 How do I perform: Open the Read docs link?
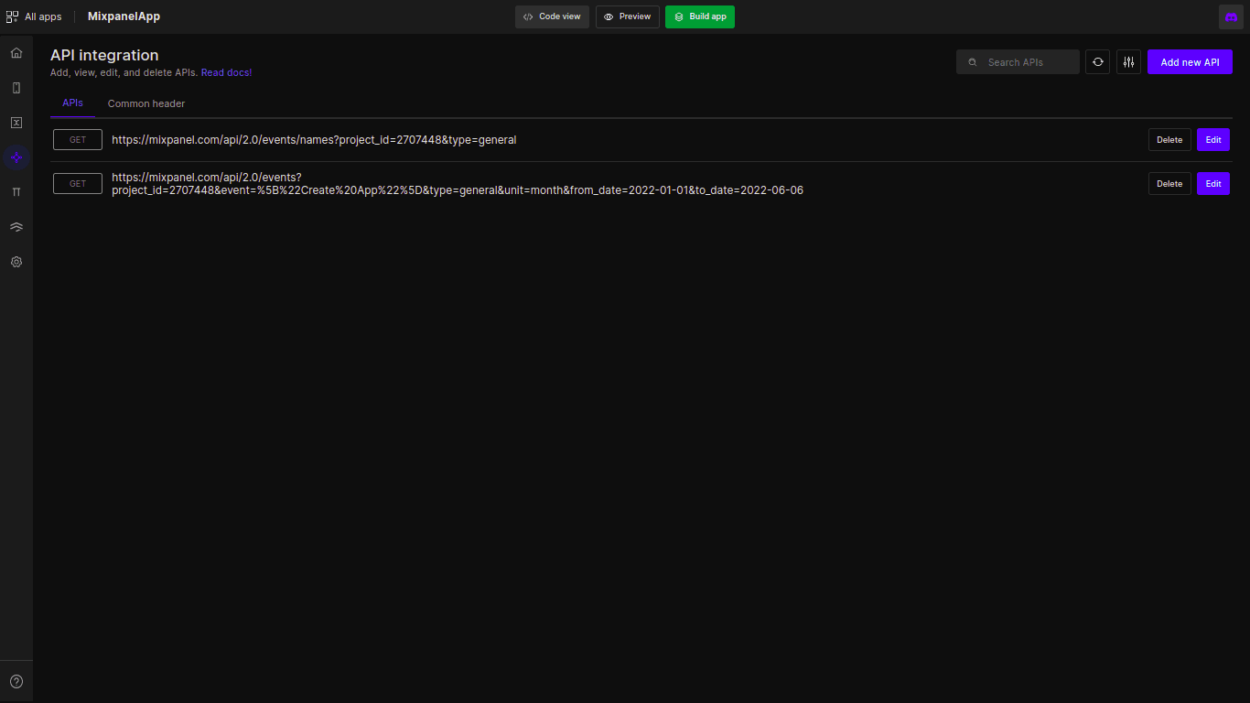pos(225,72)
